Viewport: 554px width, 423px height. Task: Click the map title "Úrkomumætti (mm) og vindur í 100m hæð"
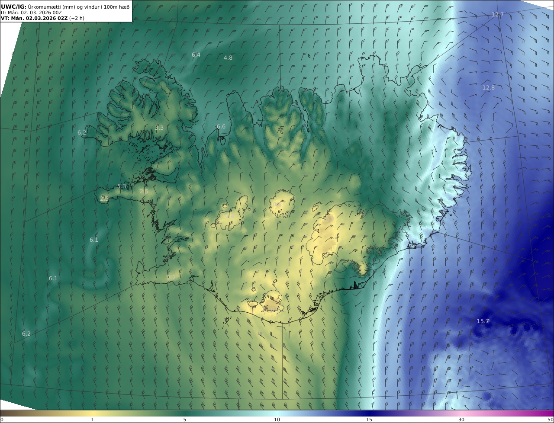pos(78,6)
